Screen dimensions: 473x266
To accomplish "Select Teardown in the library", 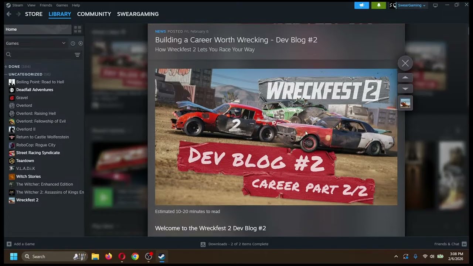I will [x=25, y=161].
